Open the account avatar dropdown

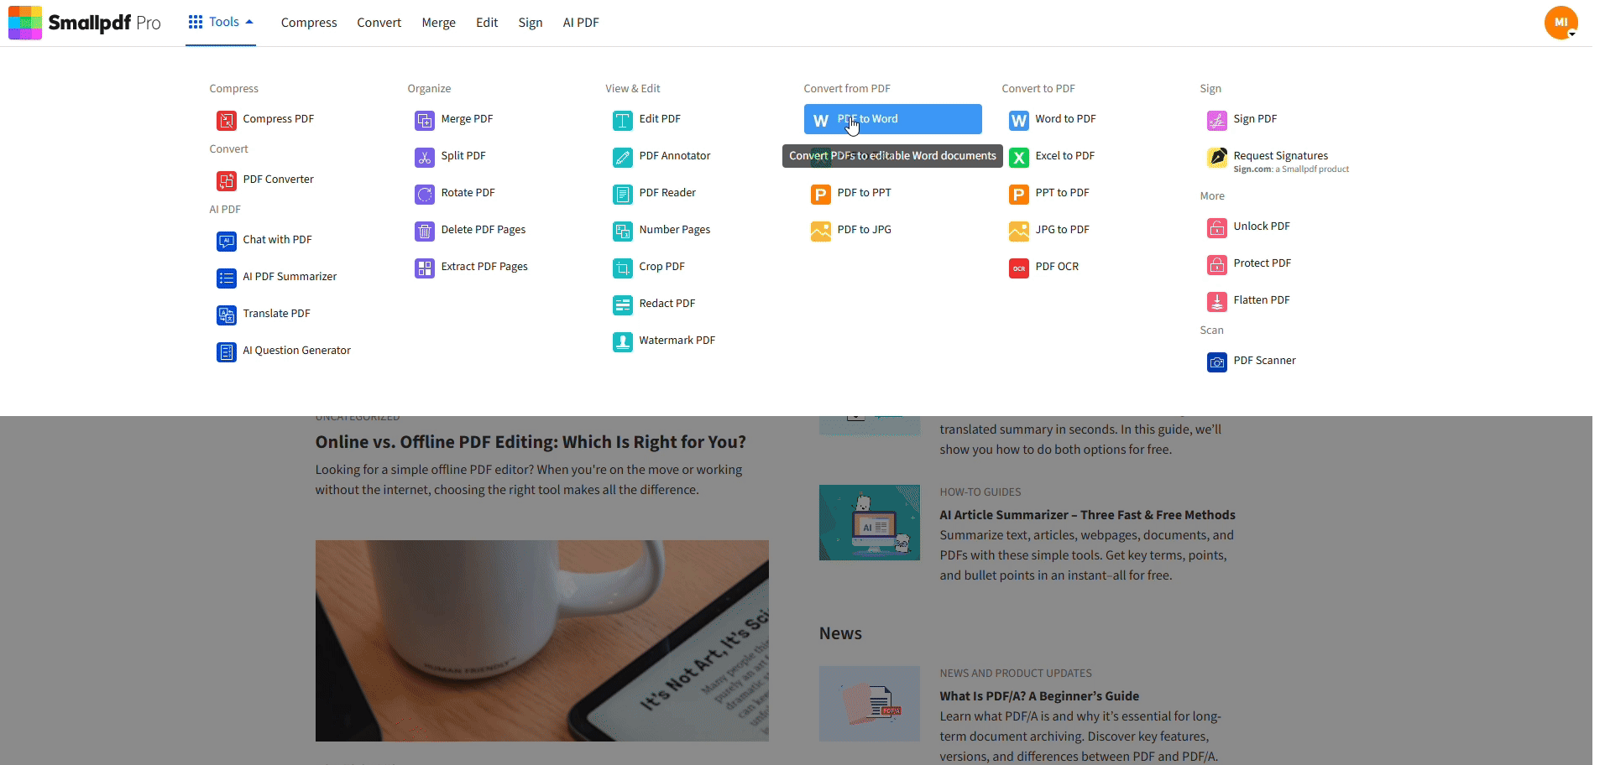1561,23
